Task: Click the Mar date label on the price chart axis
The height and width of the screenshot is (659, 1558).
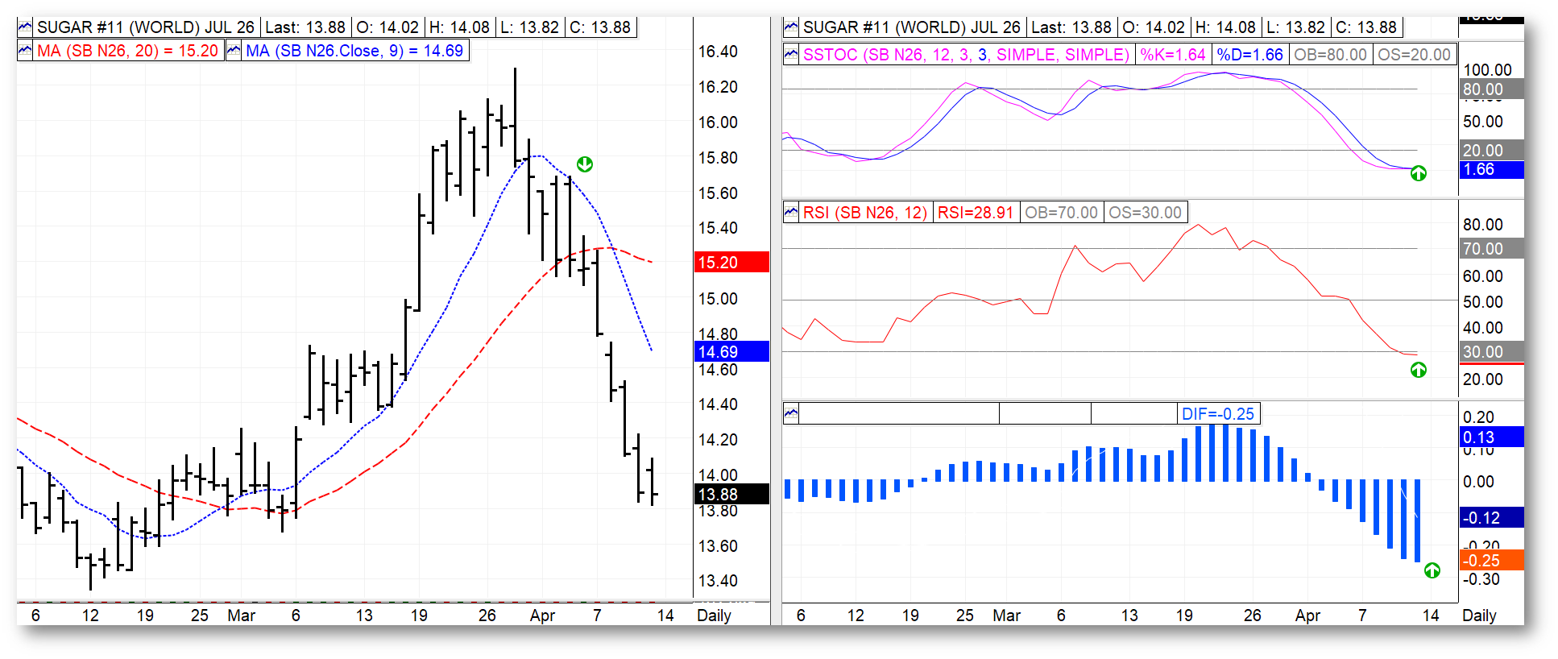Action: [242, 615]
